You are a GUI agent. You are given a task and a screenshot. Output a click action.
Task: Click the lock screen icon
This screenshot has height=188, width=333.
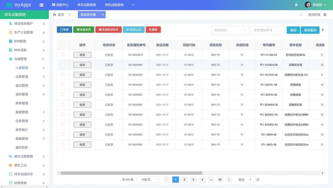pyautogui.click(x=296, y=5)
